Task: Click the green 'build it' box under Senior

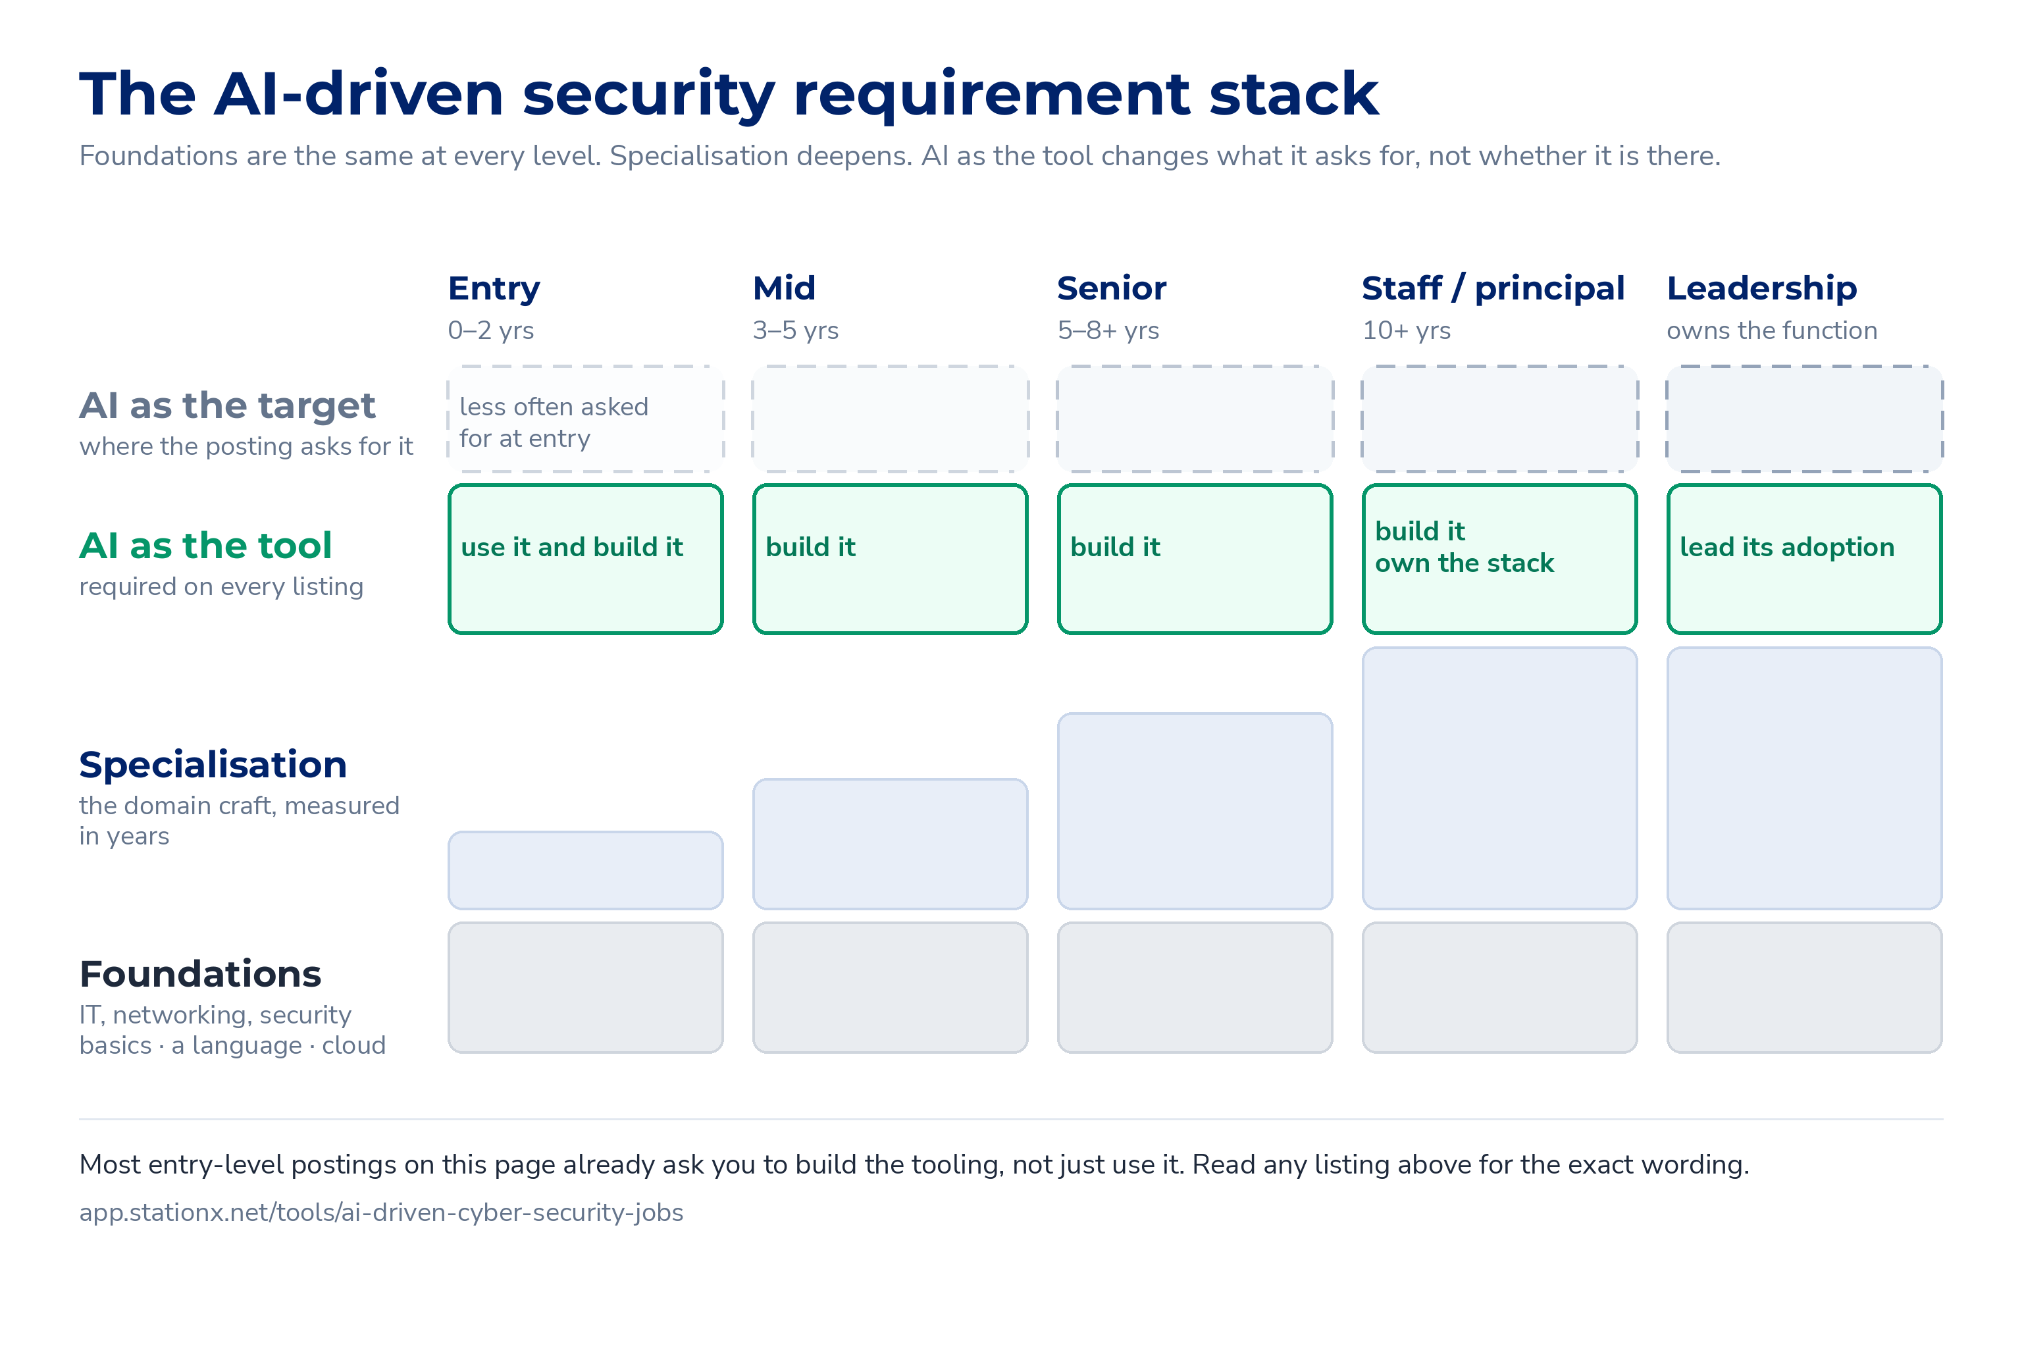Action: (x=1195, y=559)
